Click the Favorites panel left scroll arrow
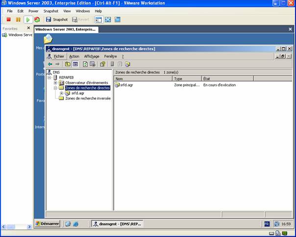This screenshot has height=237, width=296. 3,227
